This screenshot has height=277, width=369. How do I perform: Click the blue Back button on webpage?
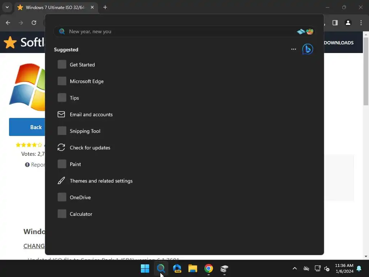27,127
